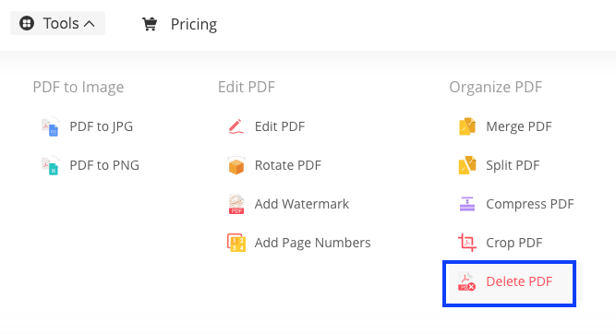The image size is (616, 334).
Task: Click the shopping cart icon
Action: click(150, 24)
